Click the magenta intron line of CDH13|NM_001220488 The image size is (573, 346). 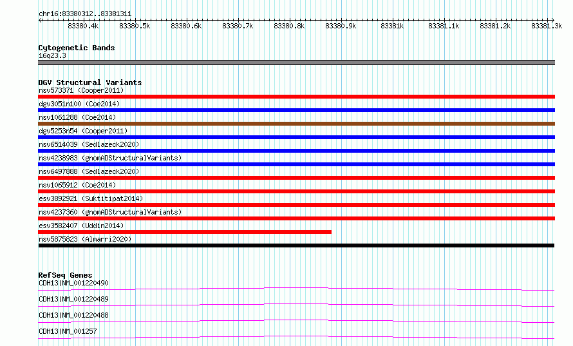[x=296, y=320]
